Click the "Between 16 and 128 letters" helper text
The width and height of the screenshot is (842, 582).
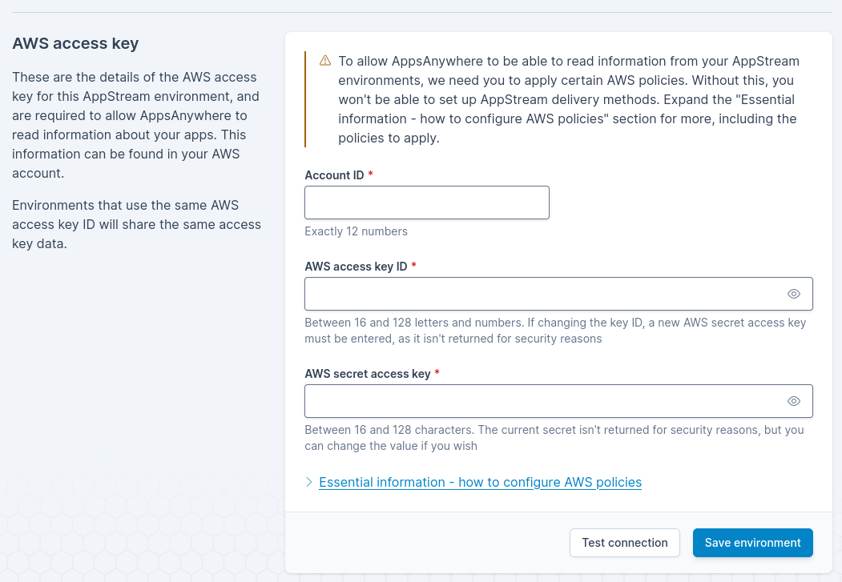554,331
